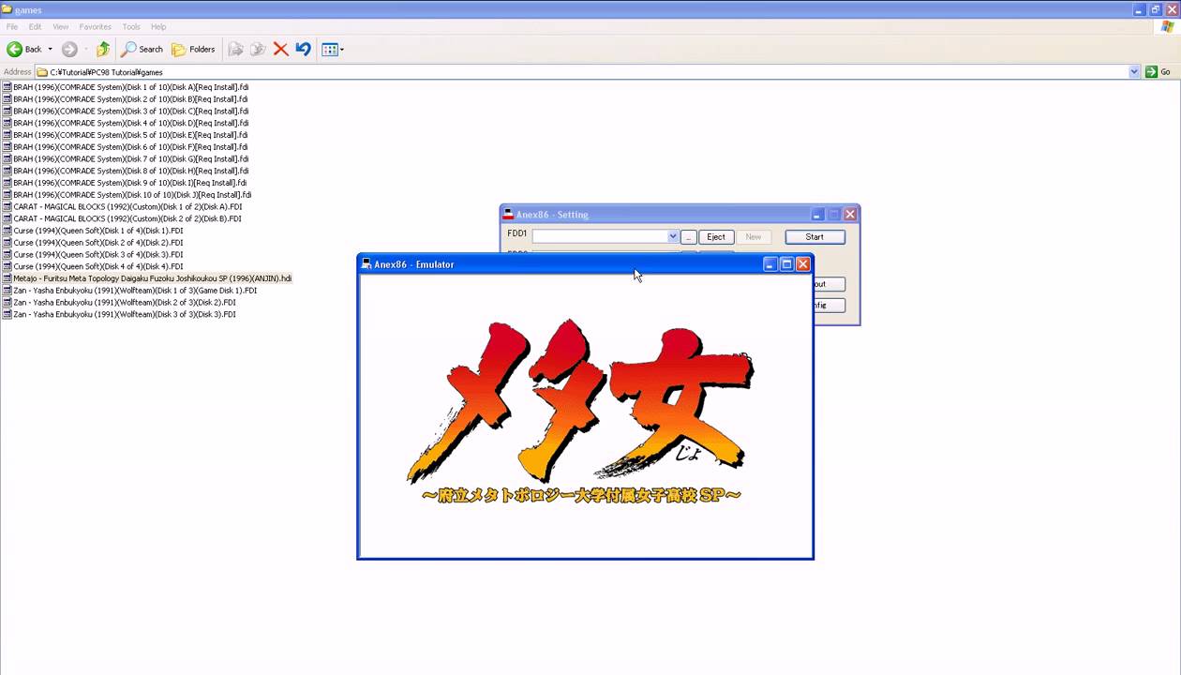Image resolution: width=1181 pixels, height=675 pixels.
Task: Select Curse Disk 1 of 4 file
Action: coord(97,231)
